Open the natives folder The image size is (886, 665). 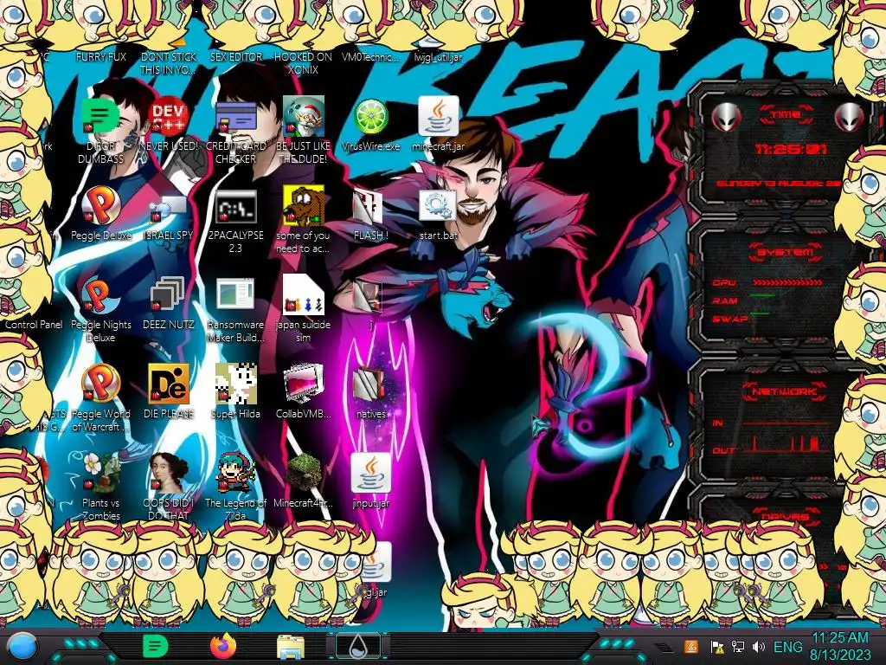click(x=369, y=385)
